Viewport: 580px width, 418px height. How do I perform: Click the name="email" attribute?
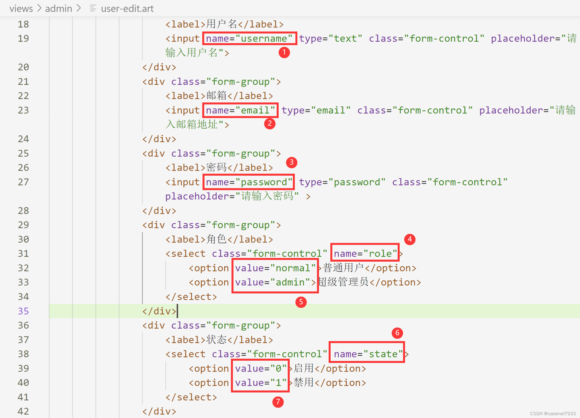[241, 110]
